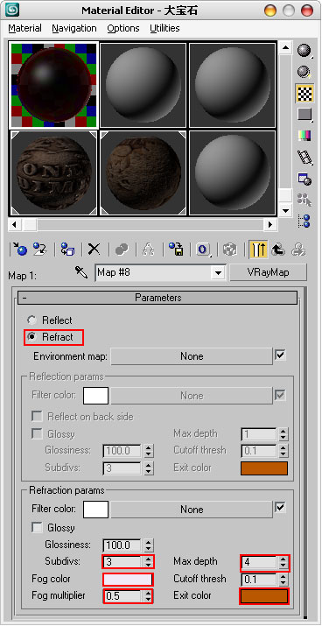Viewport: 322px width, 626px height.
Task: Click the Refraction Filter color None button
Action: click(192, 510)
